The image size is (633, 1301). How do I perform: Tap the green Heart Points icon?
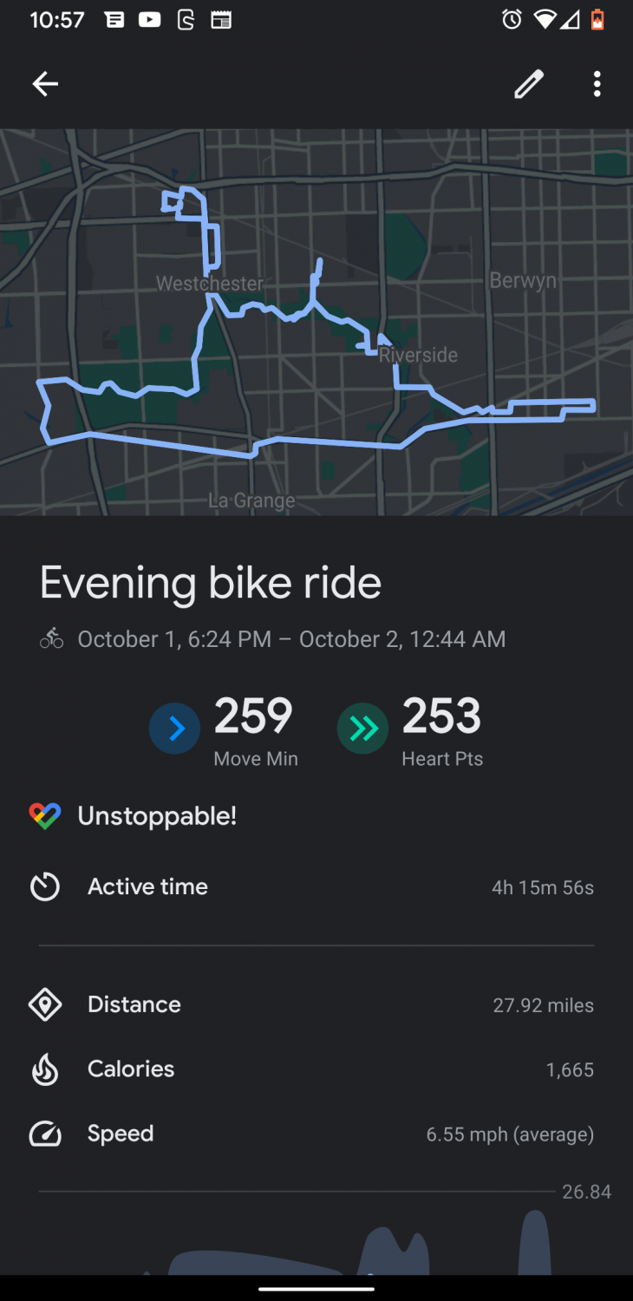[x=362, y=729]
